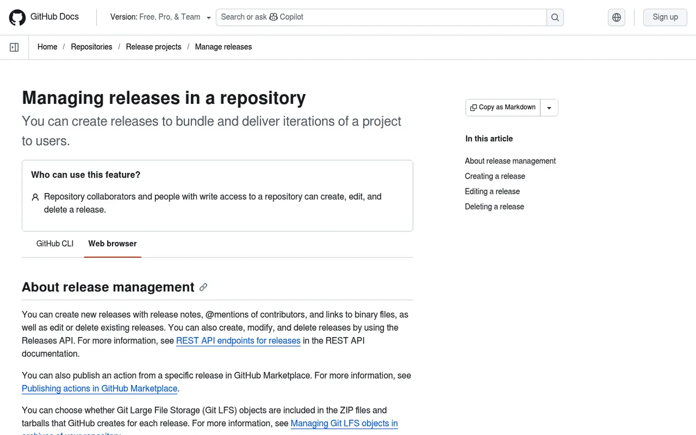Open REST API endpoints for releases link
696x435 pixels.
point(238,340)
